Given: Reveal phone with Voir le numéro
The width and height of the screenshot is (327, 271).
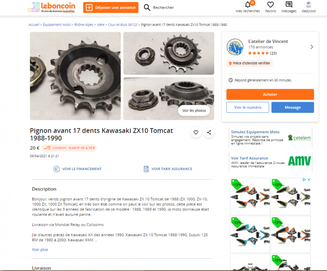Looking at the screenshot, I should click(x=248, y=108).
